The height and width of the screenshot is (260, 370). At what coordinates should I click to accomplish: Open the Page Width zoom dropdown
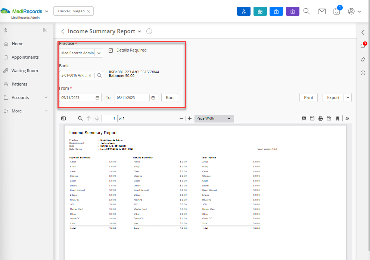pos(214,118)
